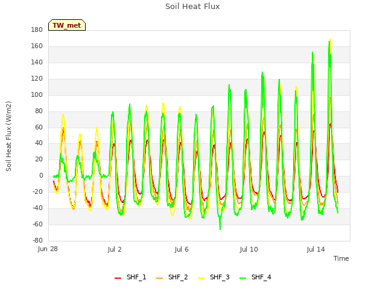Screen dimensions: 386x289
Task: Click the 140 y-axis tick label
Action: [37, 63]
